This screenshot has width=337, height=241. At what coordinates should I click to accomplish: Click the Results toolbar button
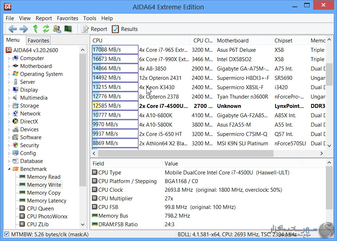[x=125, y=29]
